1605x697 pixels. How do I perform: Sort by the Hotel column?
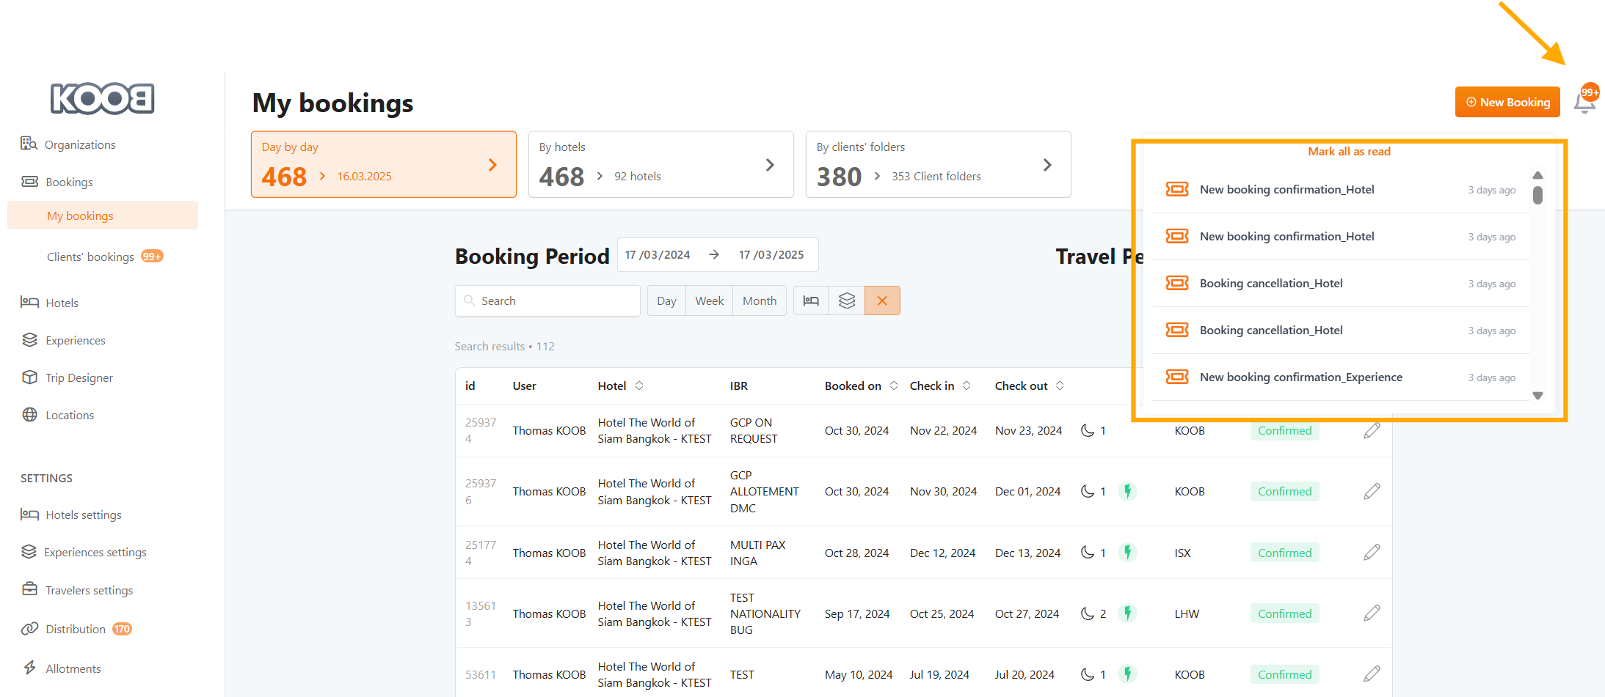click(639, 386)
